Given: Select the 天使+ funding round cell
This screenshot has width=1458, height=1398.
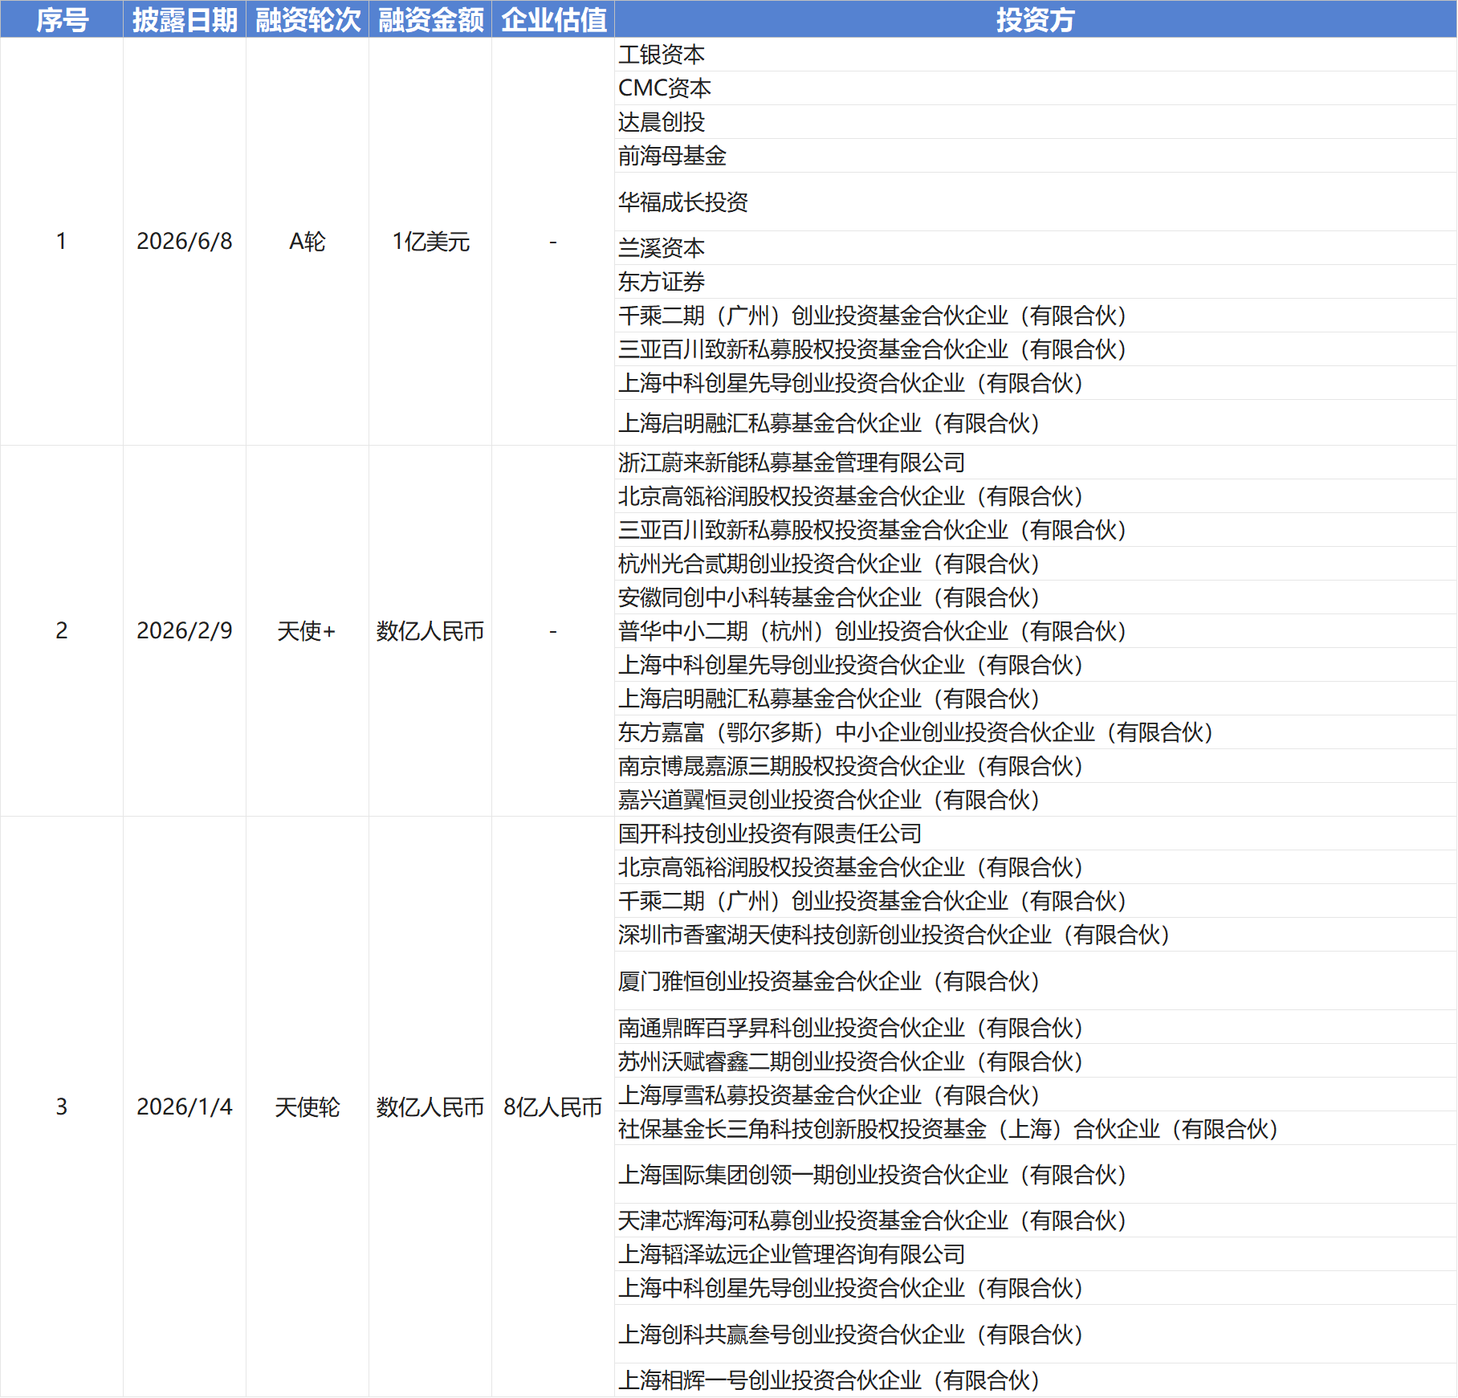Looking at the screenshot, I should [307, 630].
